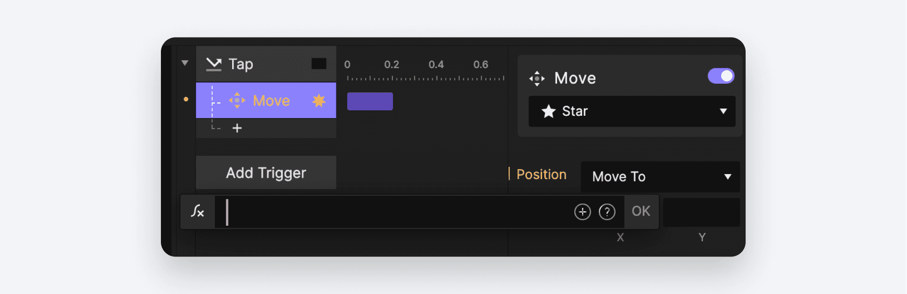907x294 pixels.
Task: Collapse the Tap trigger disclosure triangle
Action: pos(185,62)
